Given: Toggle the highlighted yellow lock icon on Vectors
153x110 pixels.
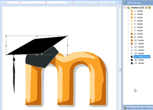Looking at the screenshot, I should pos(149,8).
